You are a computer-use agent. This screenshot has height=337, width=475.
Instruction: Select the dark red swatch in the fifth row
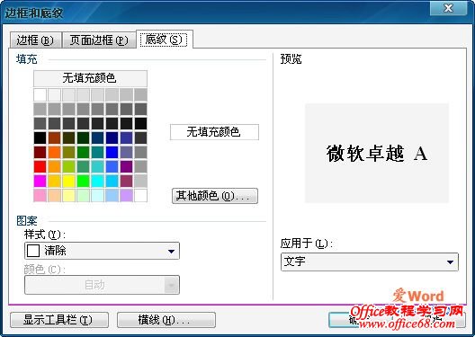pos(40,152)
